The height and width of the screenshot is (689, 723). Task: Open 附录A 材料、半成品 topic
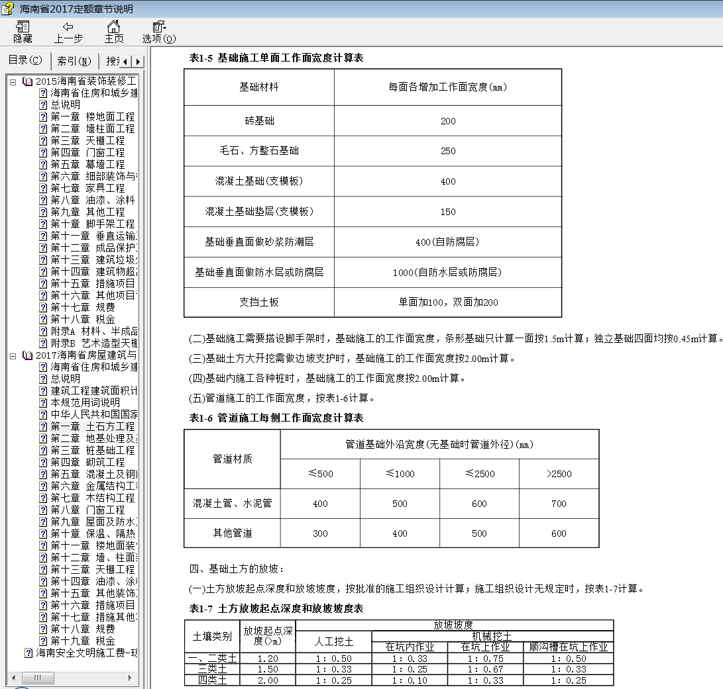pyautogui.click(x=93, y=332)
